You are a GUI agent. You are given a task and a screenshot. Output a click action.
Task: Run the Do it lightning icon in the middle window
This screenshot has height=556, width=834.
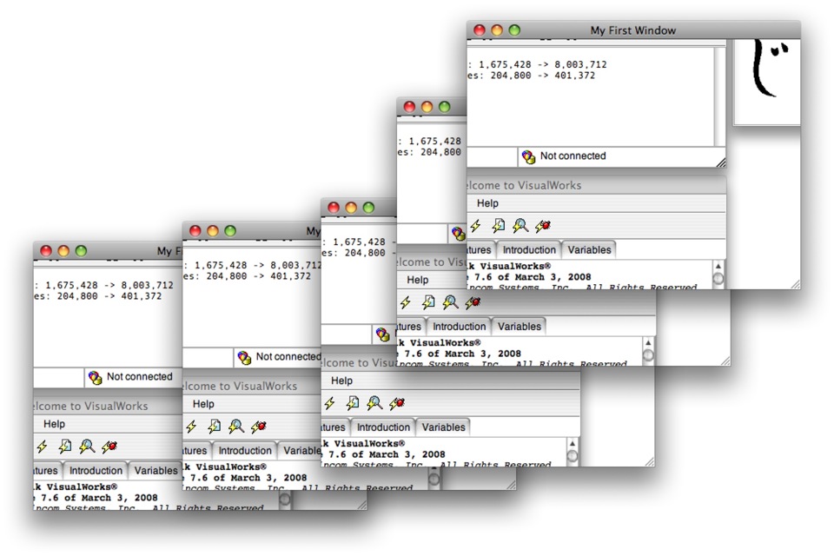click(330, 403)
